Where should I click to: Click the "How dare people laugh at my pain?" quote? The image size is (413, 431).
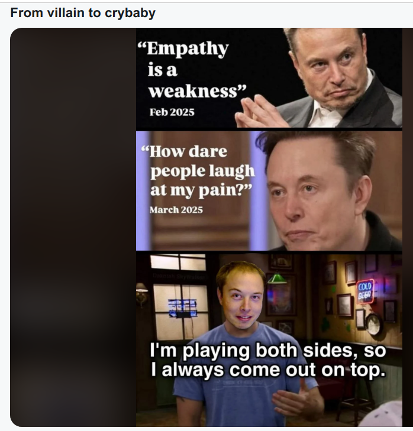click(198, 171)
